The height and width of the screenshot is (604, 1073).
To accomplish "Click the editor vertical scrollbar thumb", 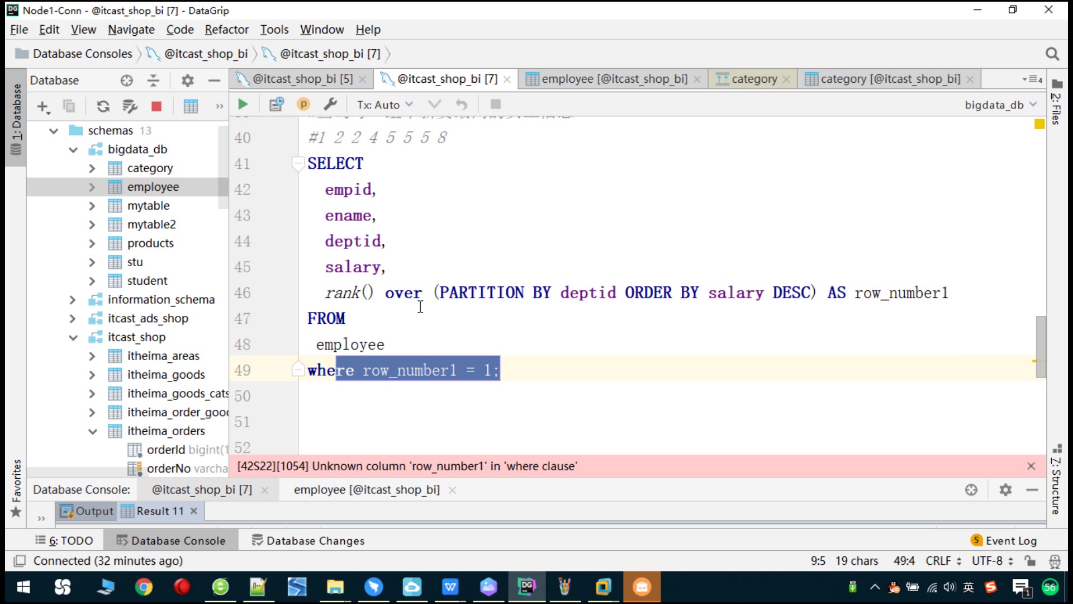I will click(x=1041, y=347).
